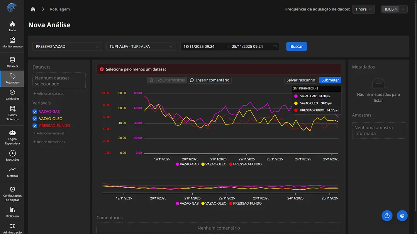The height and width of the screenshot is (234, 417).
Task: Toggle PRESSAO-FUNDO legend in main chart
Action: pos(245,164)
